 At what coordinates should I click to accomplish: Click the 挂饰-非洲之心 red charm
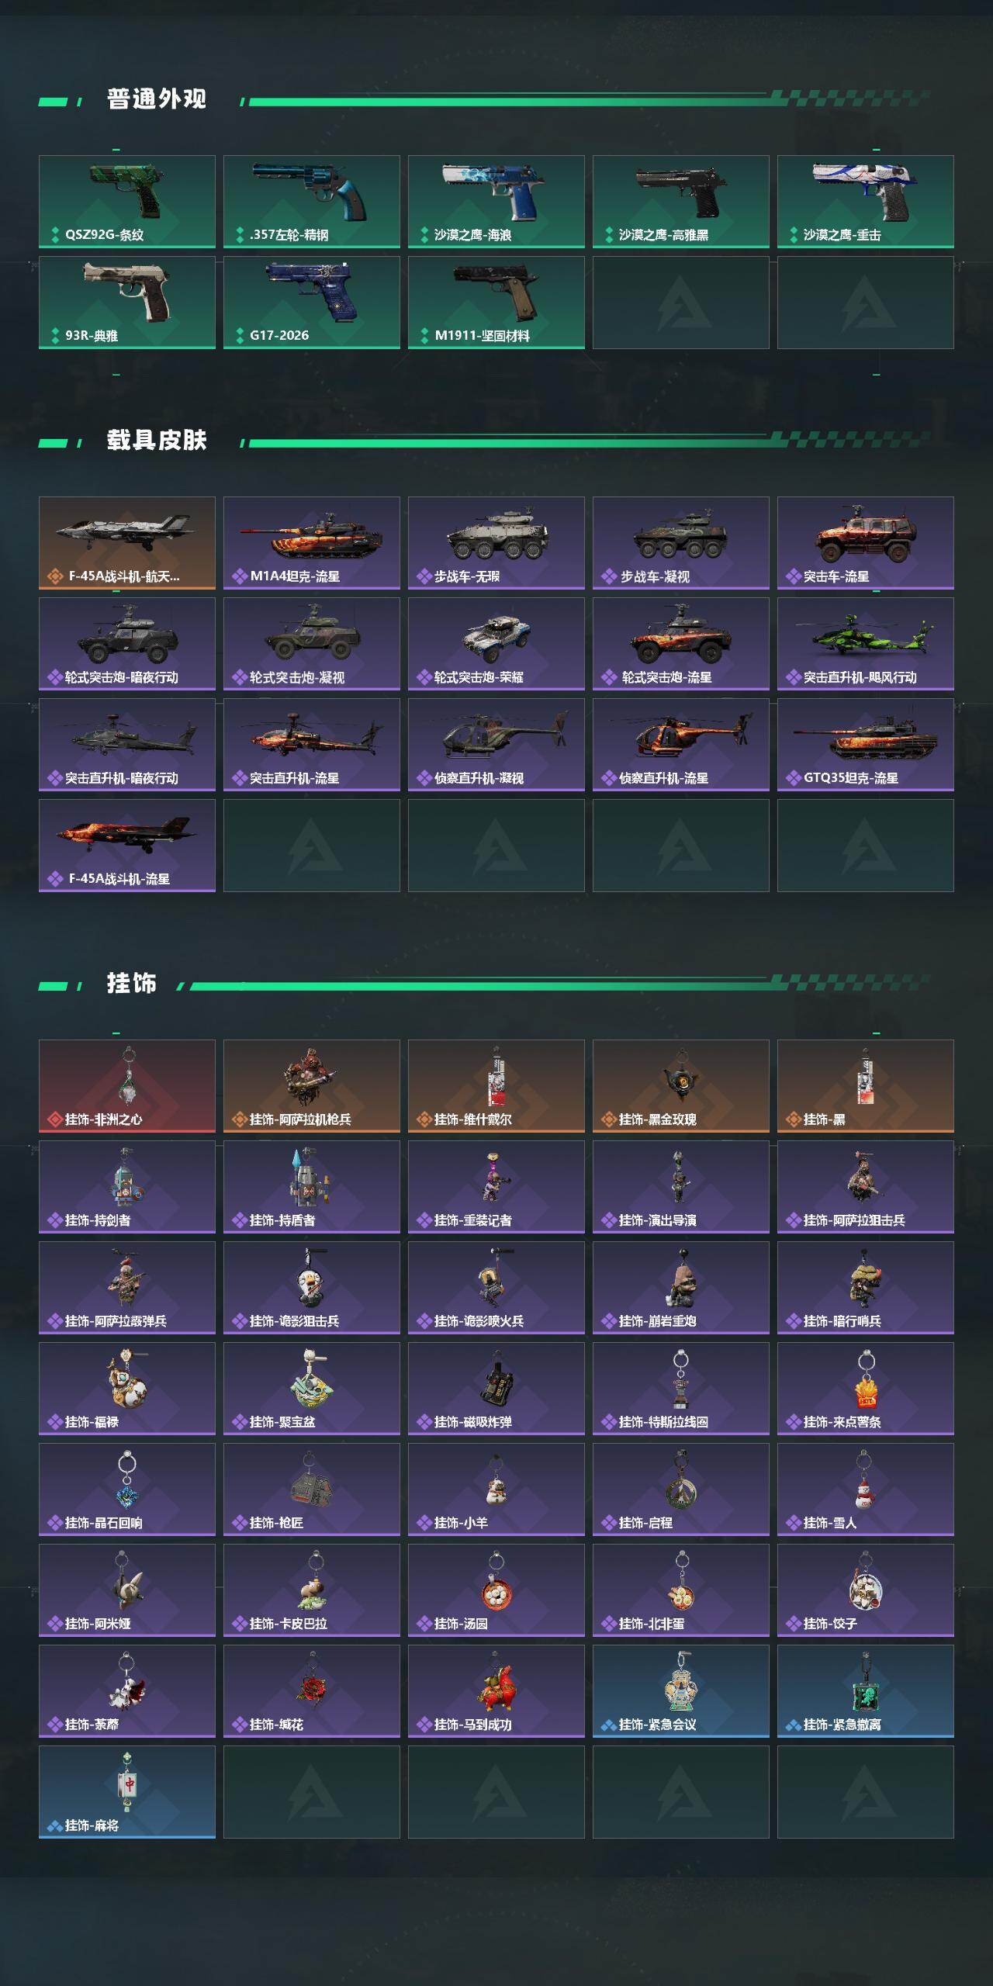tap(127, 1086)
